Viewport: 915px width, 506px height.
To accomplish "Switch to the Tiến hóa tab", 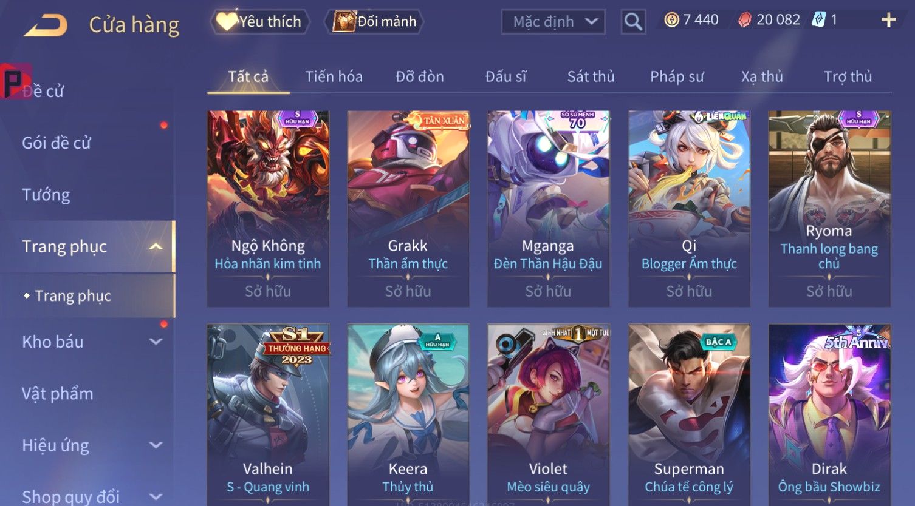I will (334, 76).
